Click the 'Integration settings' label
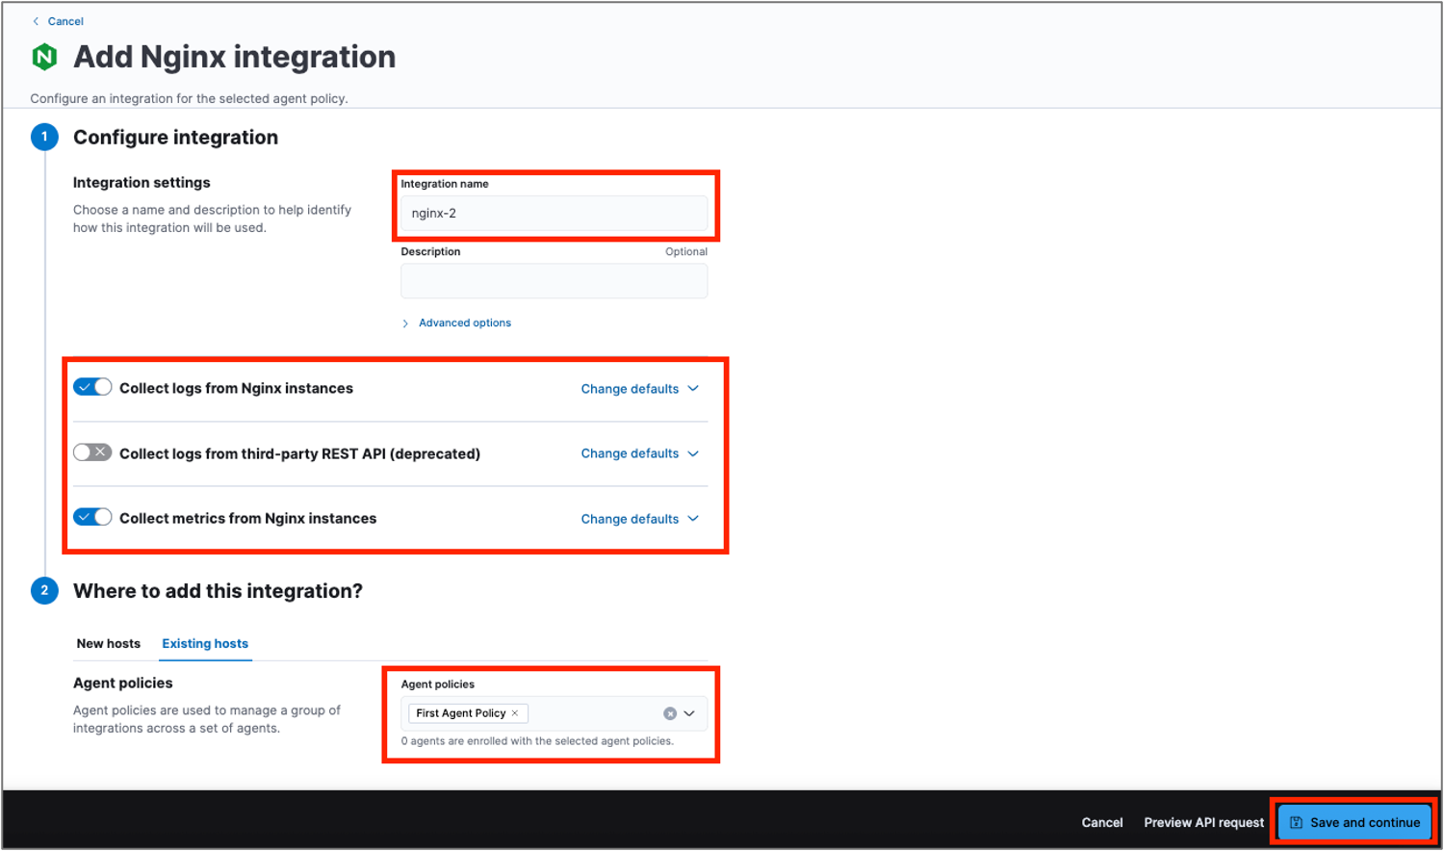 (x=142, y=183)
